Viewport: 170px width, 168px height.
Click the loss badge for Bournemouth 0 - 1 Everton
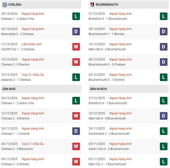pos(164,77)
